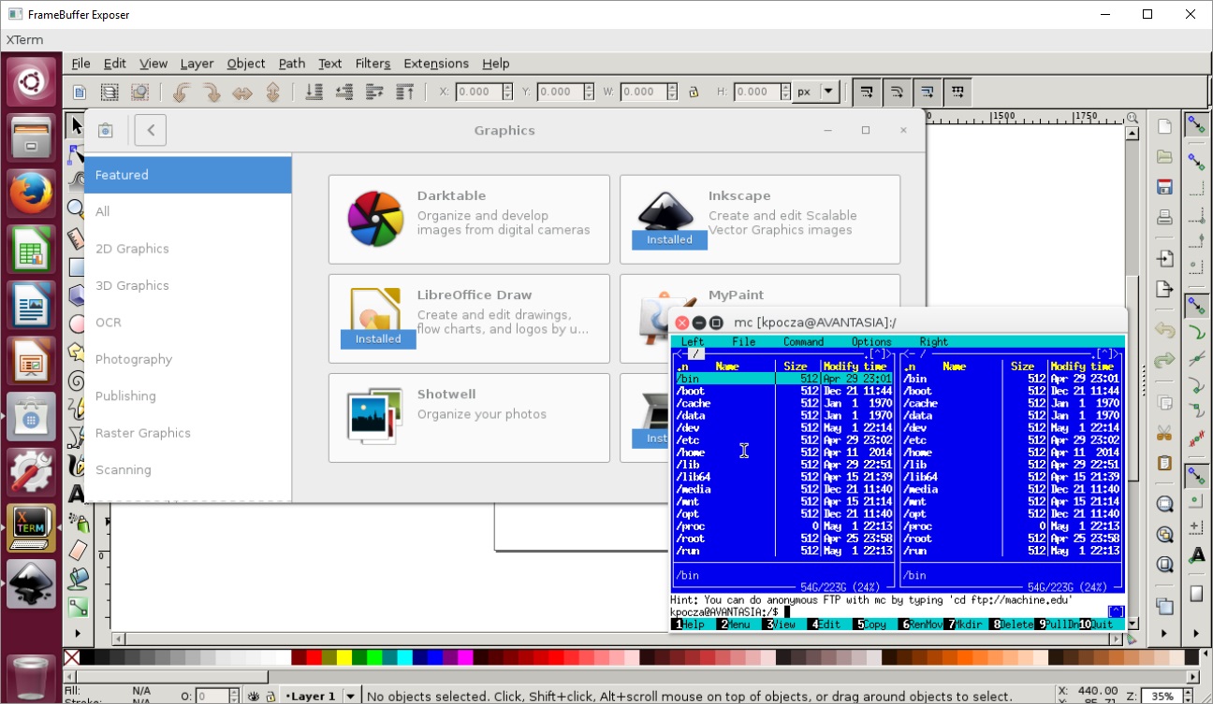Open the px units dropdown
The image size is (1213, 704).
tap(817, 92)
